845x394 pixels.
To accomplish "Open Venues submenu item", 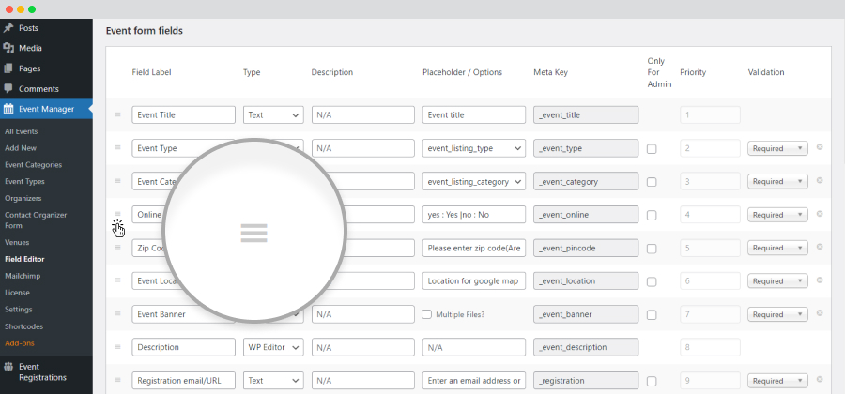I will point(17,242).
